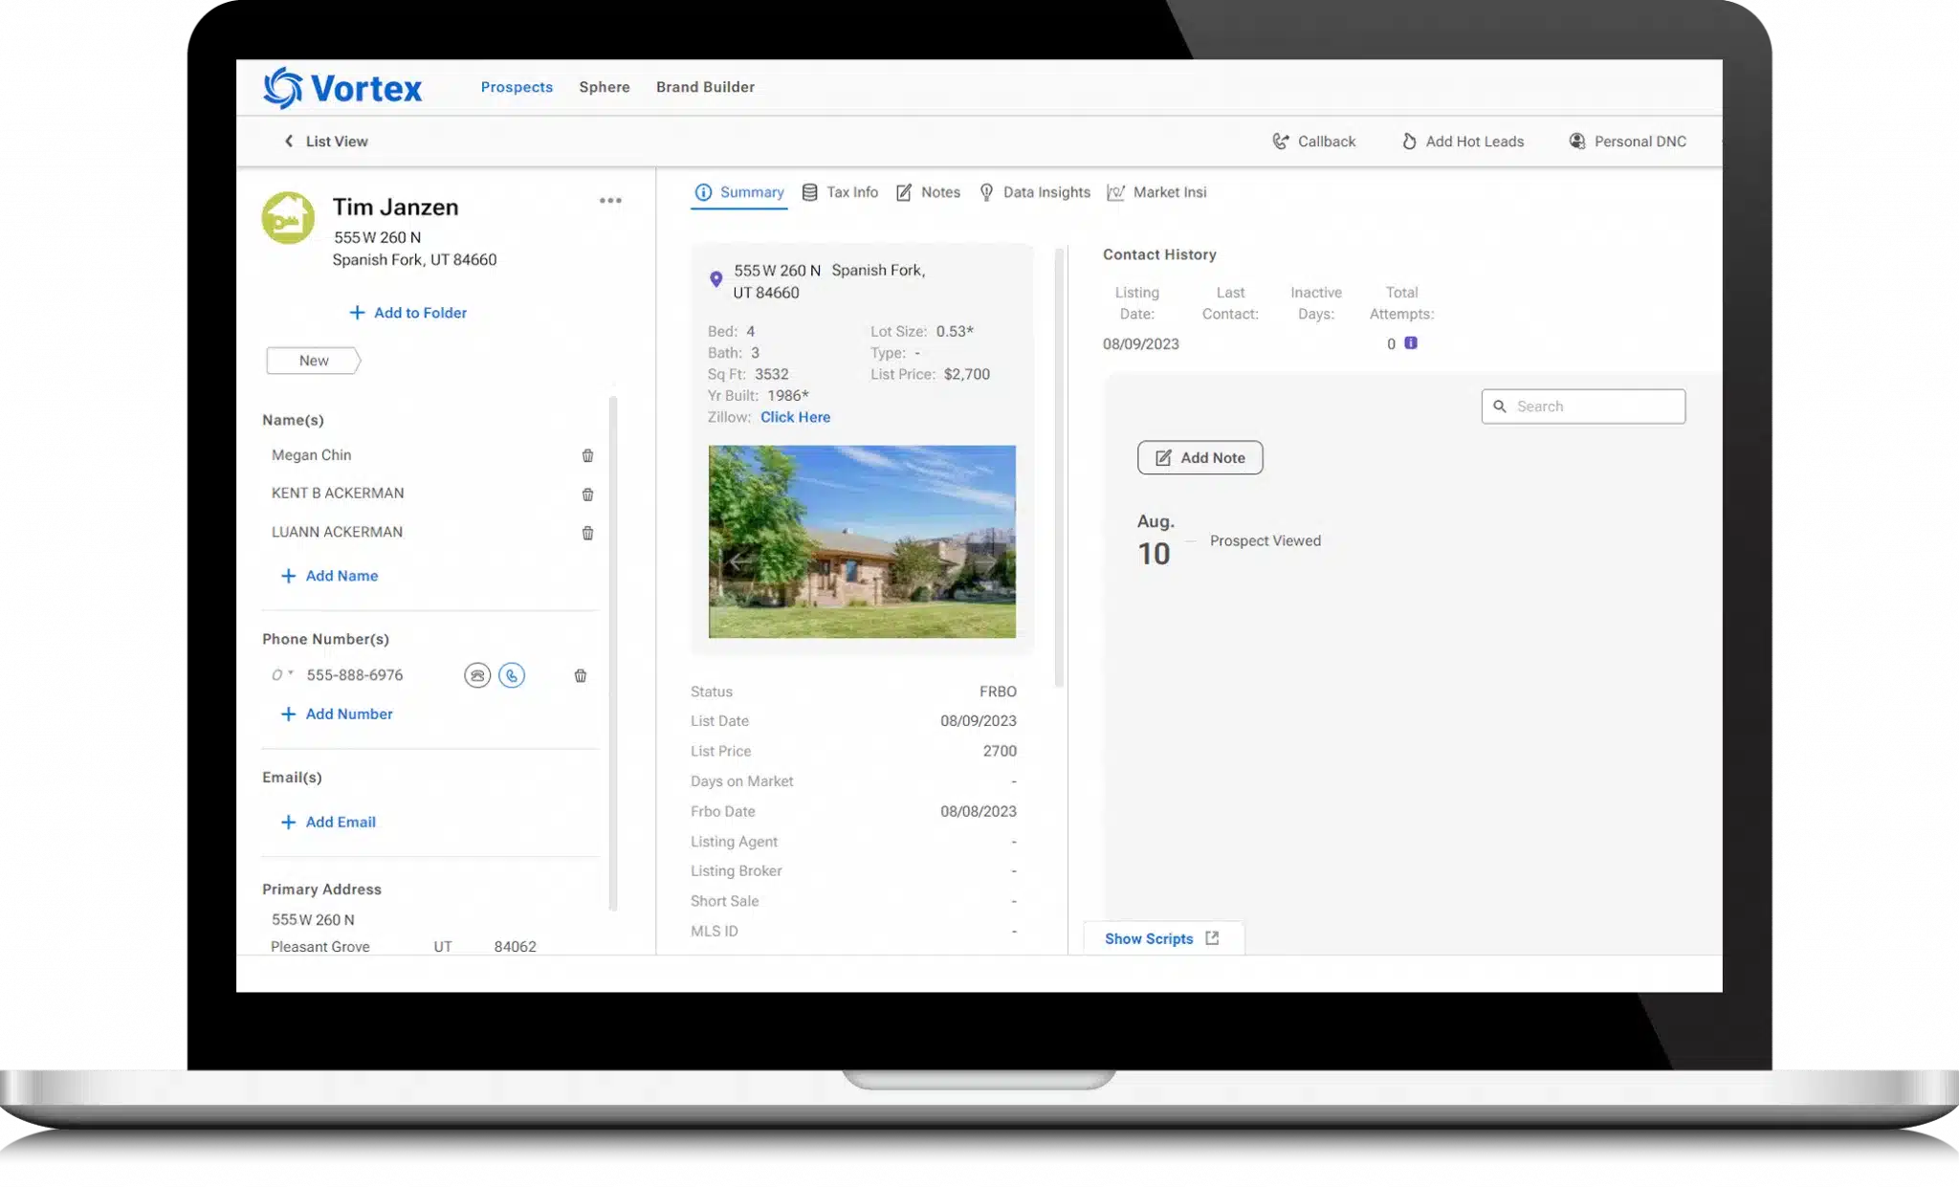
Task: Delete the name Megan Chin
Action: point(587,455)
